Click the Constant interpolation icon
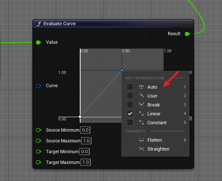The height and width of the screenshot is (181, 222). (141, 122)
